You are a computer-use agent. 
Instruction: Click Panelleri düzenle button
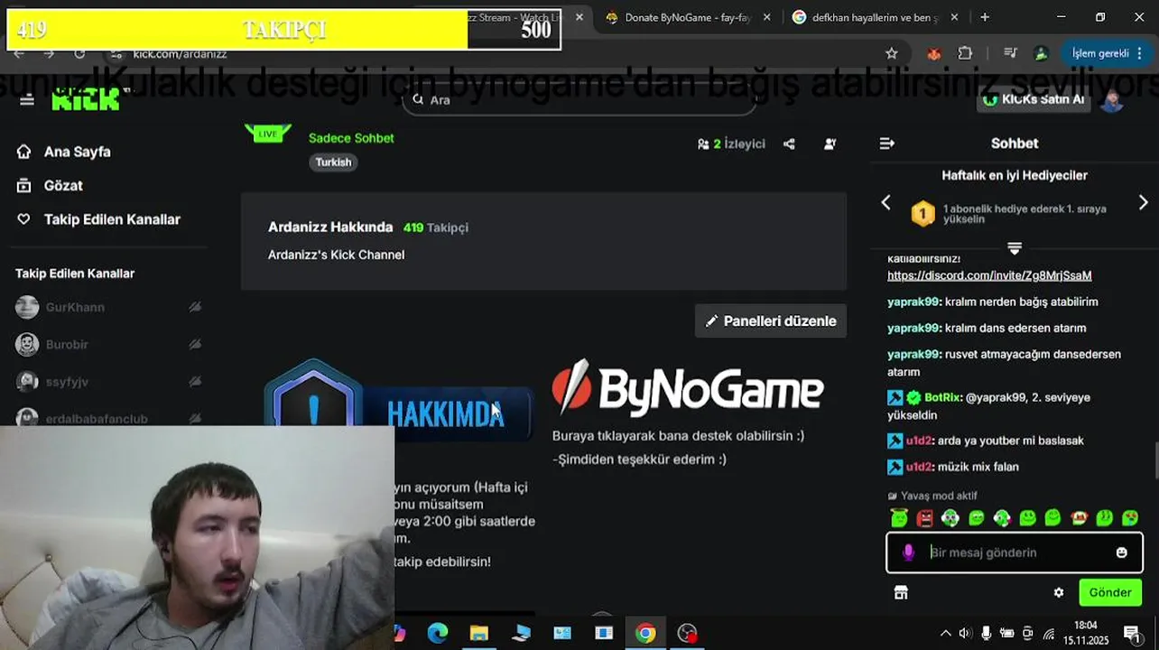[x=771, y=321]
